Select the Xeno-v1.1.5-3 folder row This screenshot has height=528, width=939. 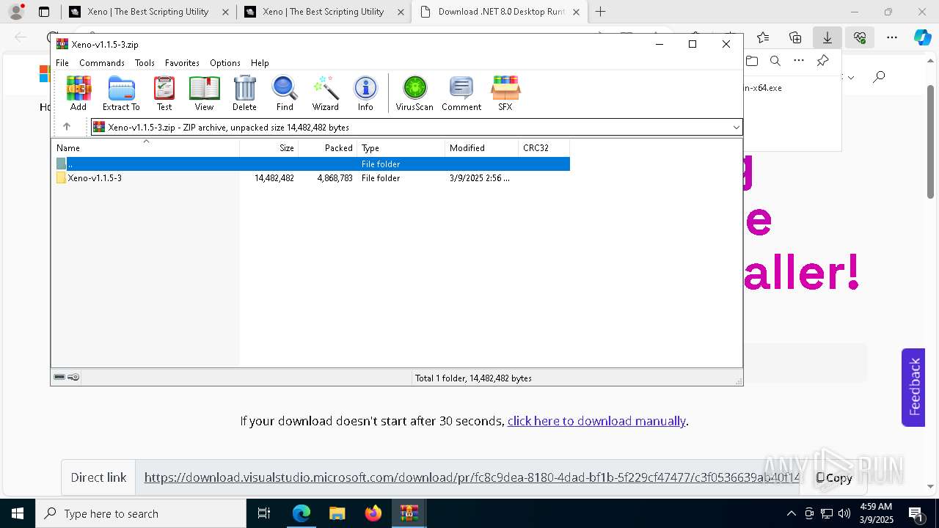coord(312,178)
